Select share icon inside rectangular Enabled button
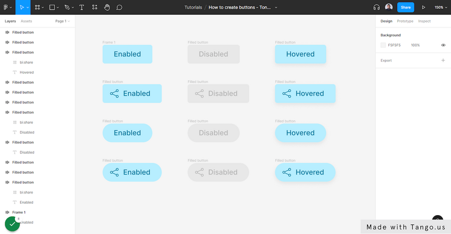The image size is (451, 234). point(114,94)
